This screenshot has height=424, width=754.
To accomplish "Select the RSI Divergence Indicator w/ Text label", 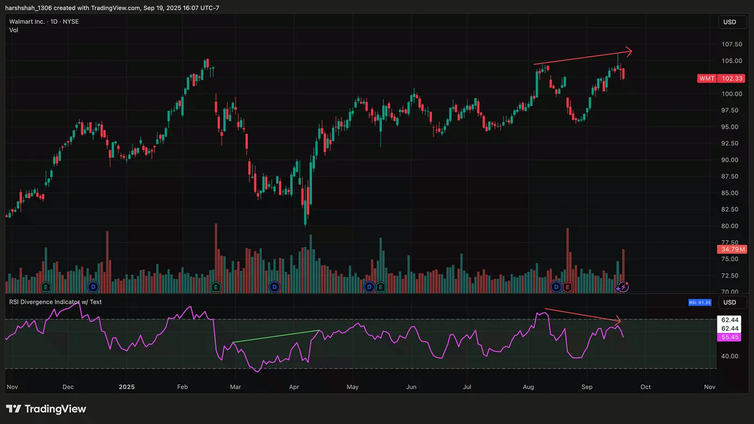I will point(55,302).
